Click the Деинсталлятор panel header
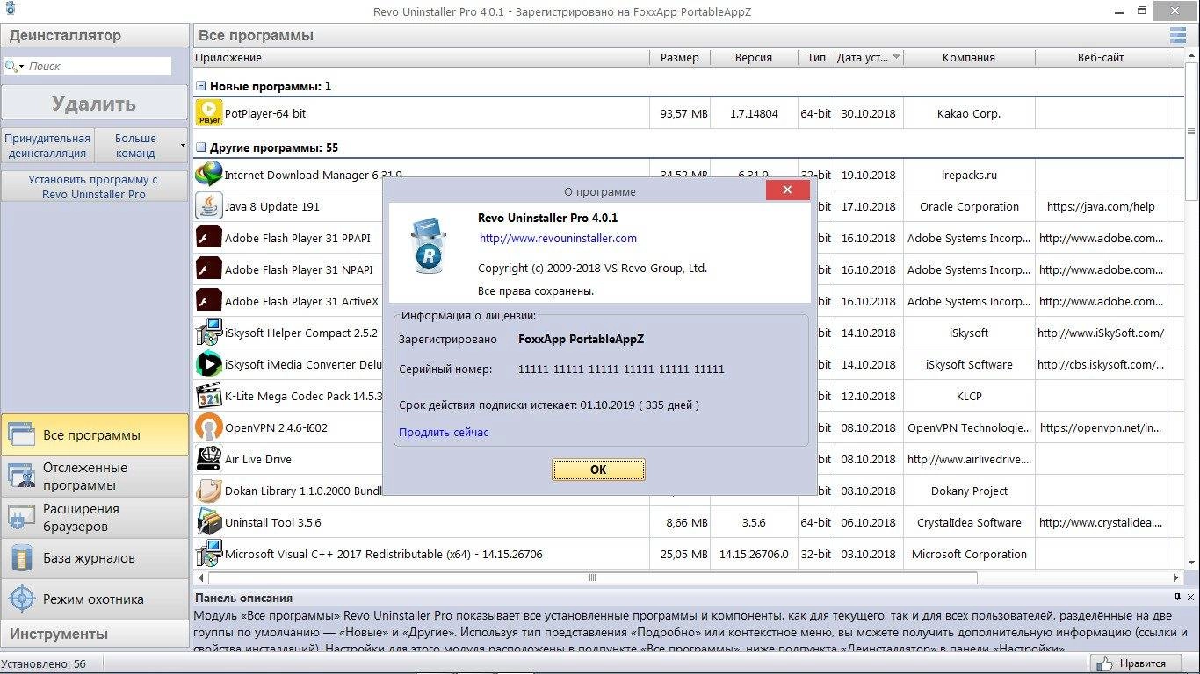Image resolution: width=1200 pixels, height=674 pixels. 95,35
